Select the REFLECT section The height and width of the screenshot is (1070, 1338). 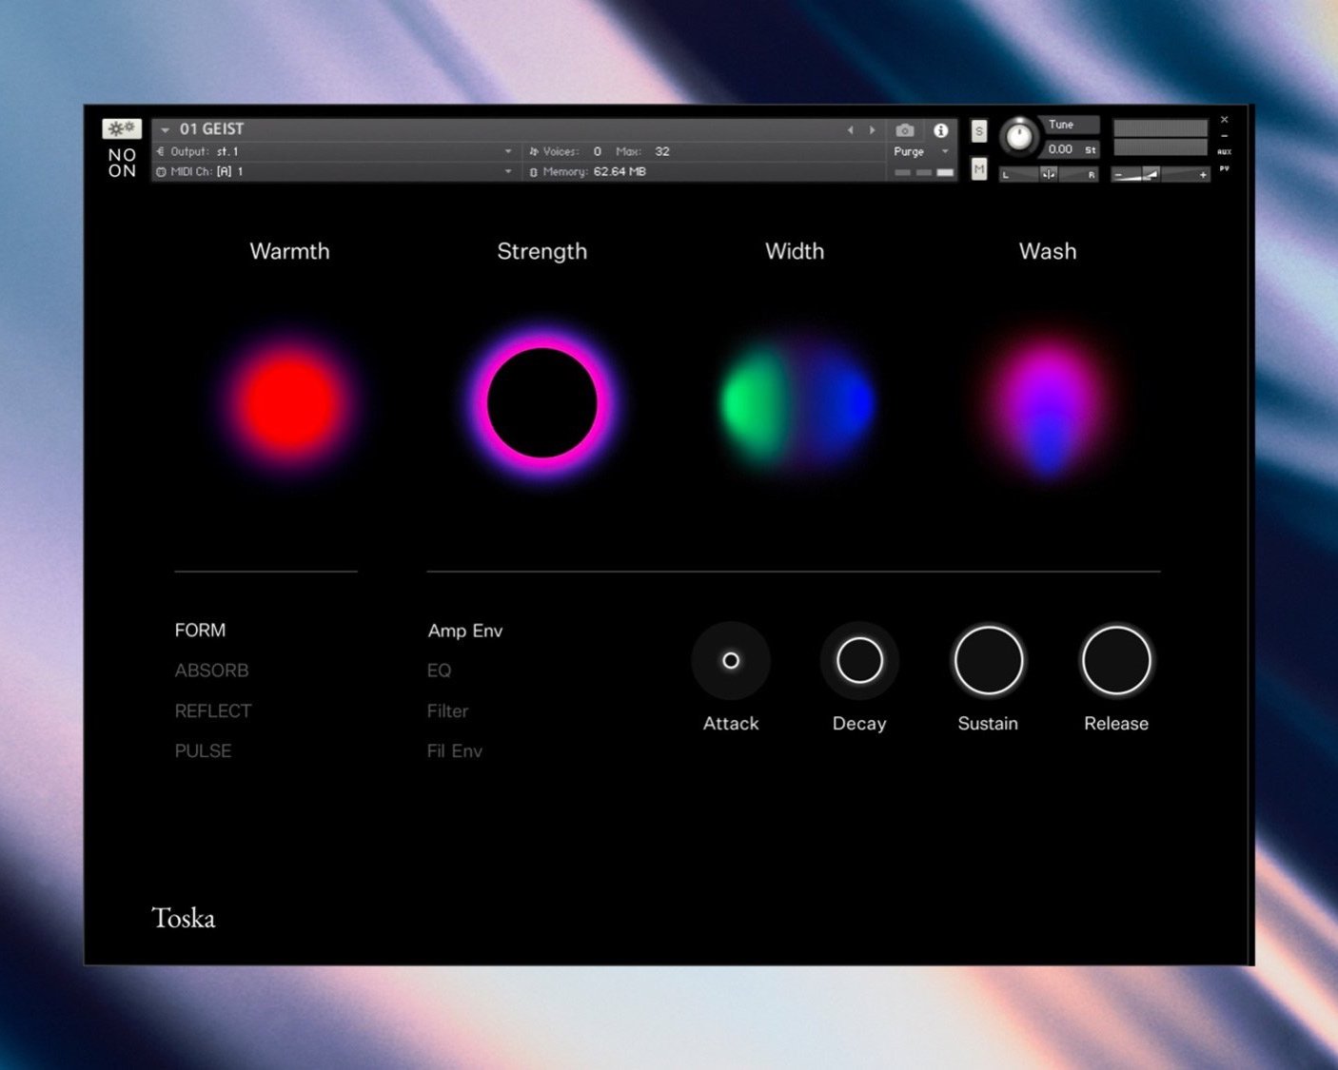click(x=213, y=710)
